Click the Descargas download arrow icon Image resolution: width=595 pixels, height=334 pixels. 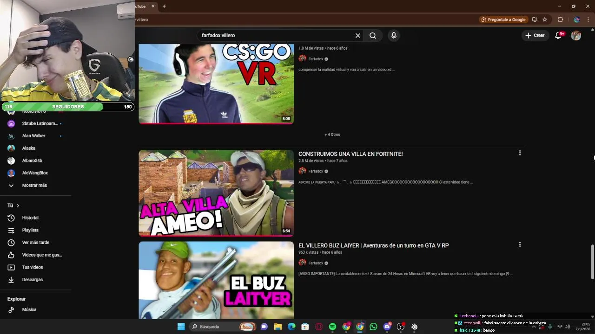[11, 280]
